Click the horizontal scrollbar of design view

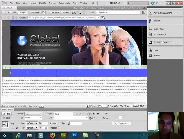click(x=74, y=103)
